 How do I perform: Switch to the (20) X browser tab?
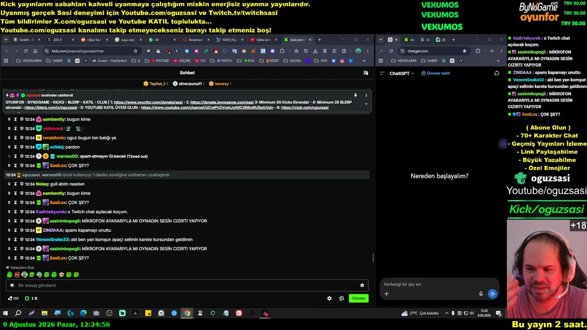point(61,40)
